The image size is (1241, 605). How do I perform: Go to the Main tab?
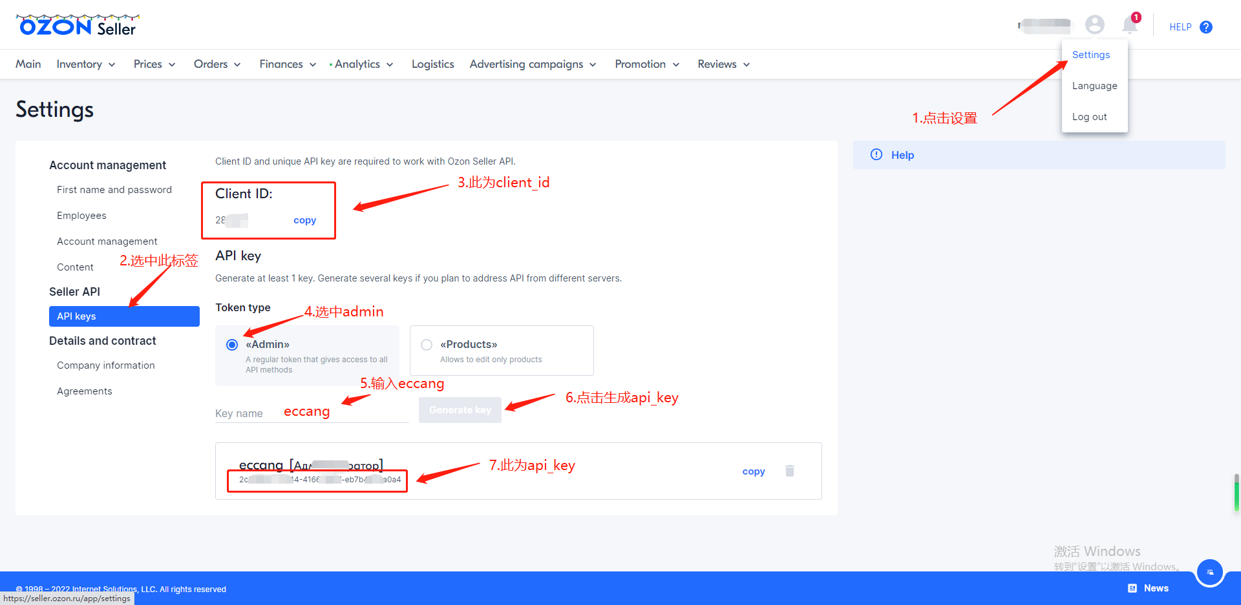[x=28, y=64]
